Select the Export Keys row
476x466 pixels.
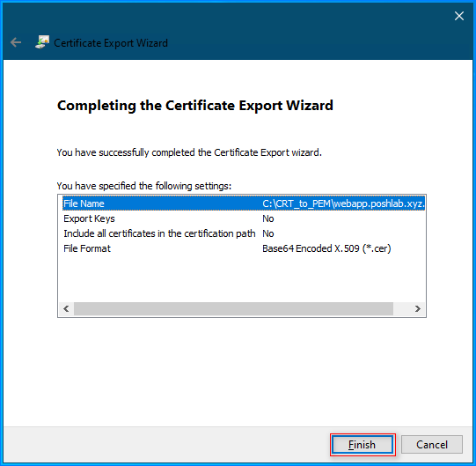click(x=244, y=218)
